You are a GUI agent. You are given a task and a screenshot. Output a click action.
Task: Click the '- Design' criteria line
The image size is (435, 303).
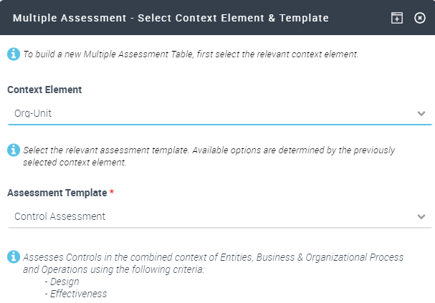[62, 282]
